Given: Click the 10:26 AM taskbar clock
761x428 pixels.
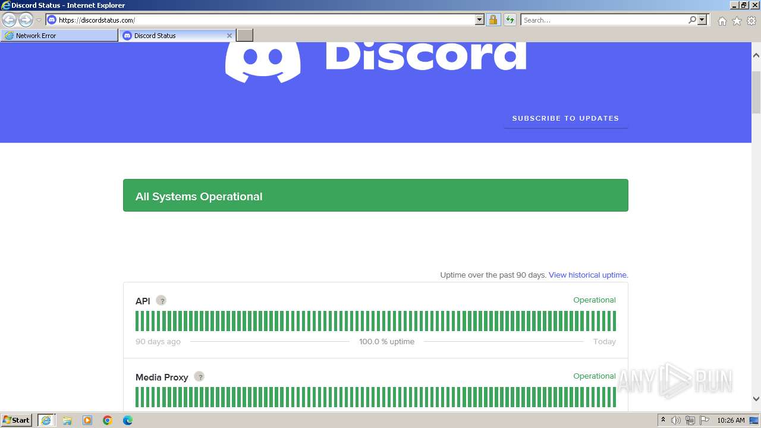Looking at the screenshot, I should [731, 420].
